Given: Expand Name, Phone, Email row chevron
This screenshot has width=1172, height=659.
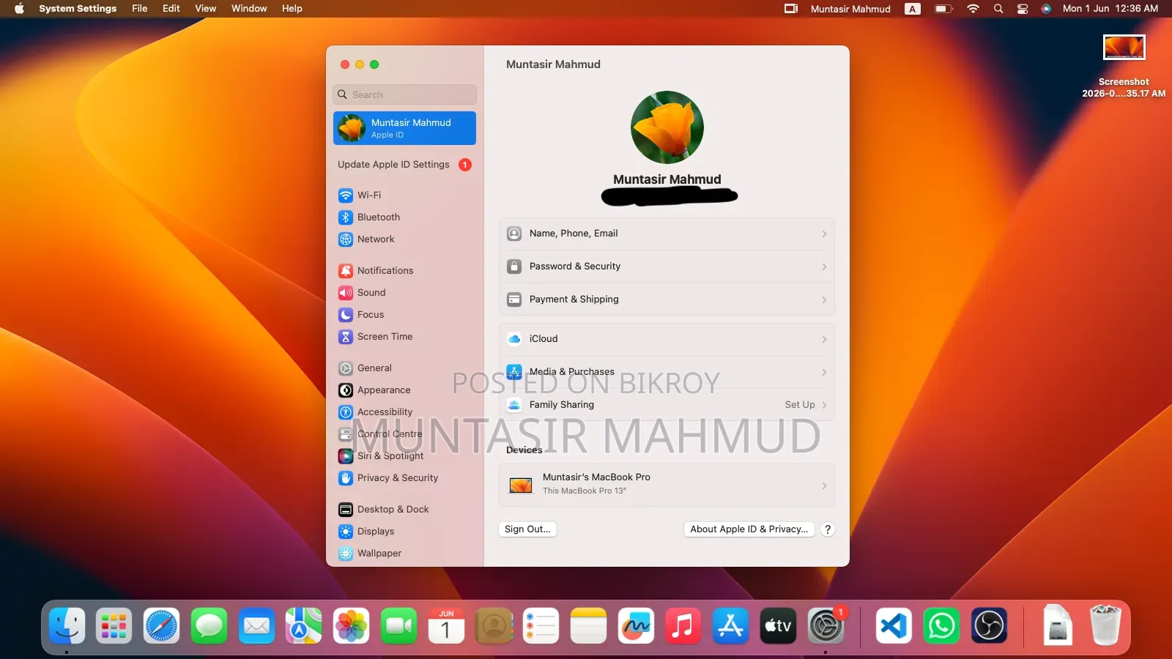Looking at the screenshot, I should [x=824, y=234].
